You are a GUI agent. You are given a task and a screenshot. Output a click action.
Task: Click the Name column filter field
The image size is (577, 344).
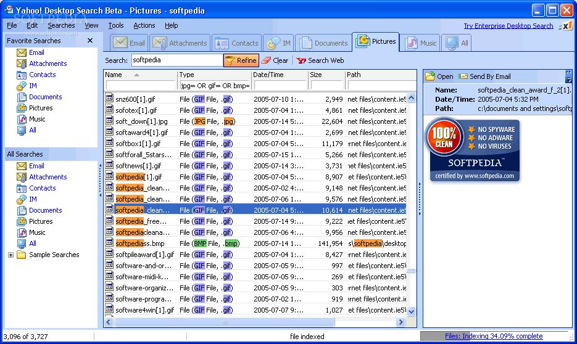coord(141,85)
